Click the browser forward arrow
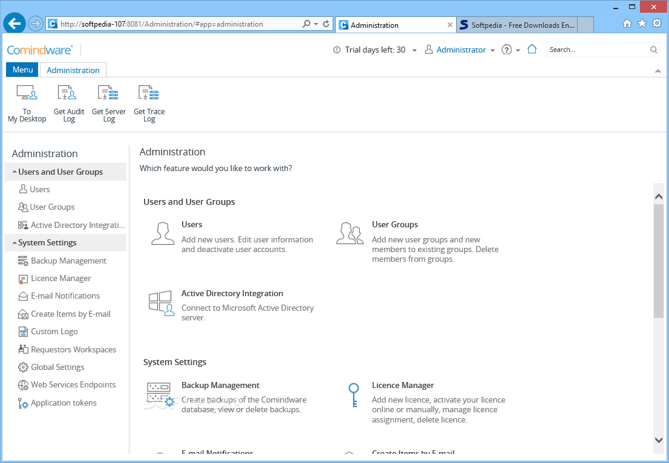The width and height of the screenshot is (669, 463). pos(36,24)
